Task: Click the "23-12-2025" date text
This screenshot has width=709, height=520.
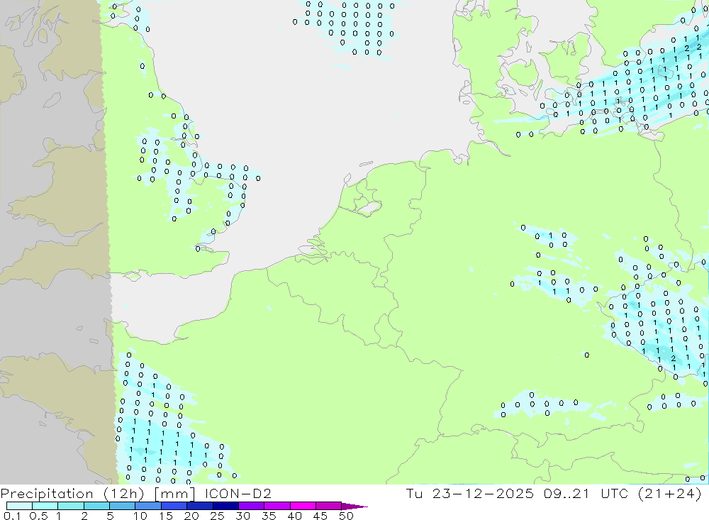Action: (x=483, y=493)
